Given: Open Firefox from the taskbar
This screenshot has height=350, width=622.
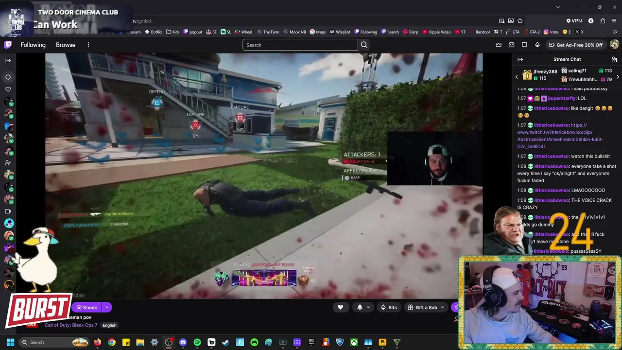Looking at the screenshot, I should [x=98, y=342].
